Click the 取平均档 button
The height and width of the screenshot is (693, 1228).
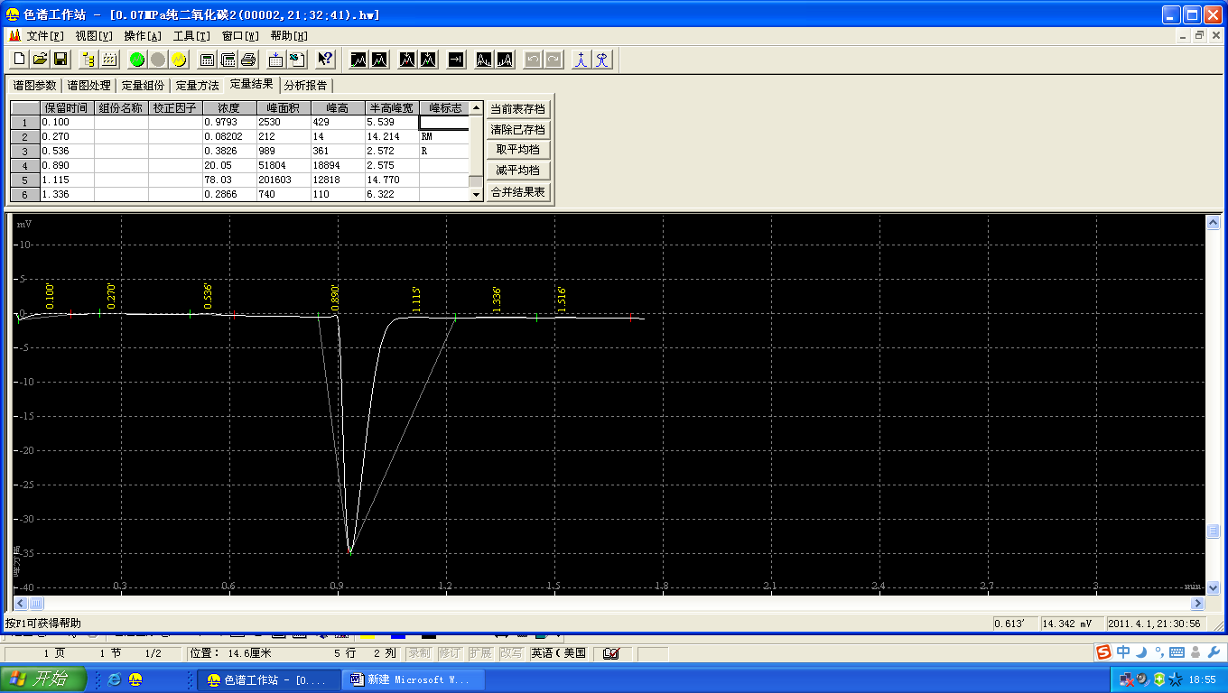coord(517,150)
